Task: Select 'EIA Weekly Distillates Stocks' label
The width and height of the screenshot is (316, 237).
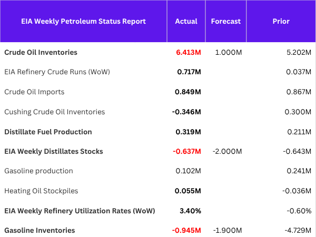Action: (x=54, y=151)
